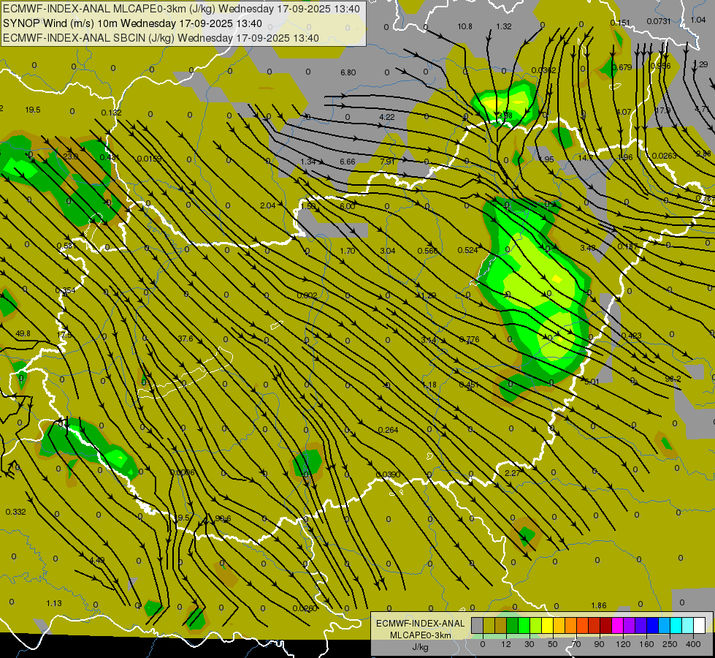Click the map value 1.70
Image resolution: width=715 pixels, height=658 pixels.
click(348, 251)
